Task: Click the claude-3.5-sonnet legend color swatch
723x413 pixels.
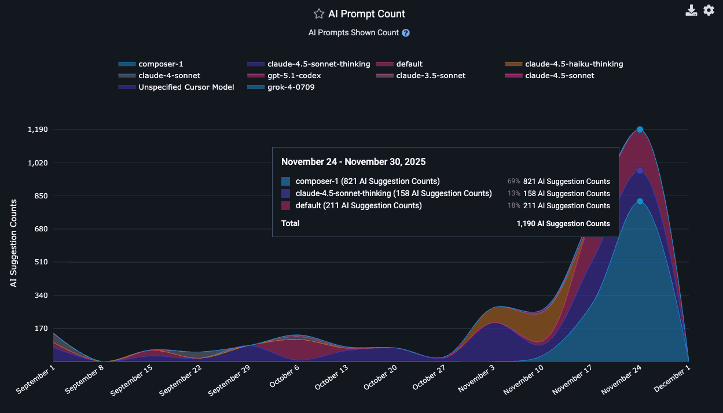Action: [385, 76]
